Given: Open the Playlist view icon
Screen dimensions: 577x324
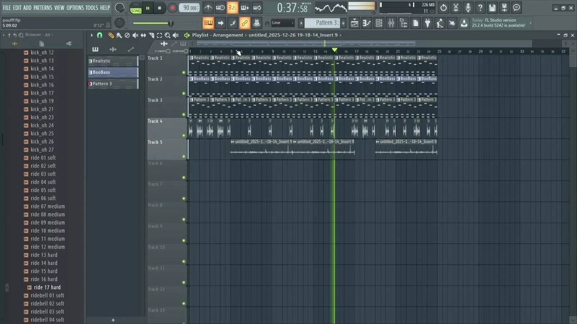Looking at the screenshot, I should 355,23.
